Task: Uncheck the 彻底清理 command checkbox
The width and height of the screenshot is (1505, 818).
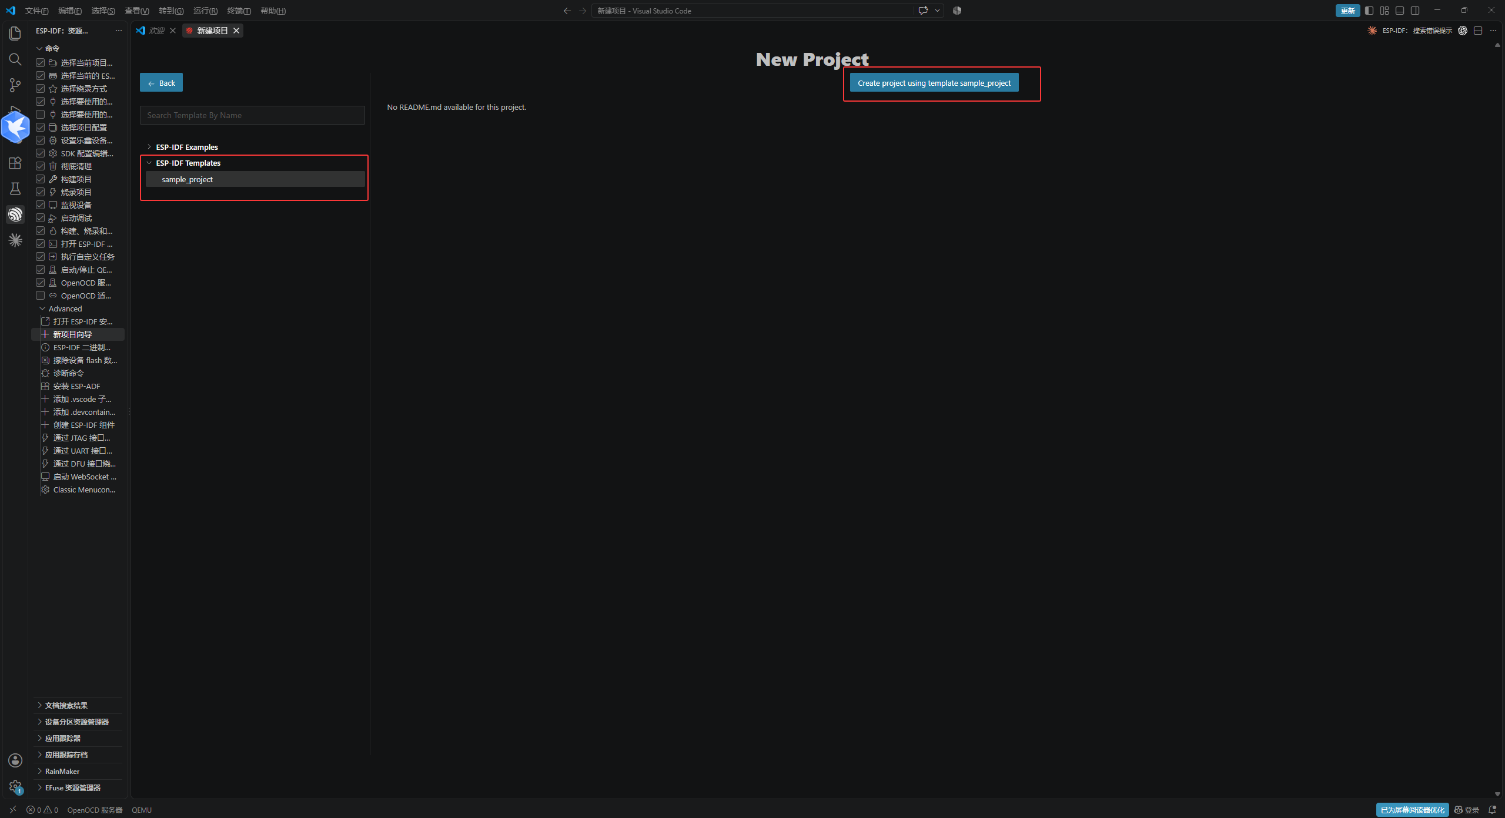Action: click(x=41, y=166)
